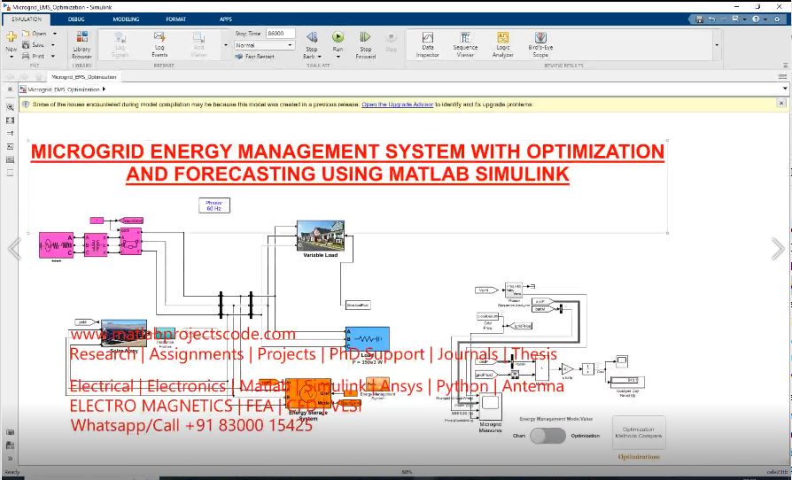The width and height of the screenshot is (792, 480).
Task: Expand the Review Results gallery arrow
Action: (717, 44)
